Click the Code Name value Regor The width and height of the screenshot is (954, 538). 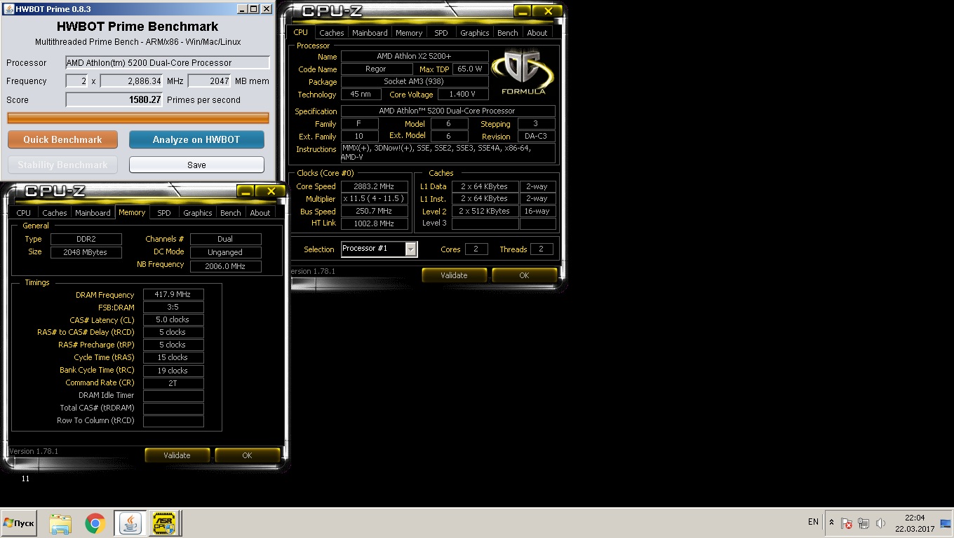(376, 69)
